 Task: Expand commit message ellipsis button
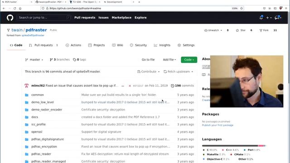[x=123, y=86]
